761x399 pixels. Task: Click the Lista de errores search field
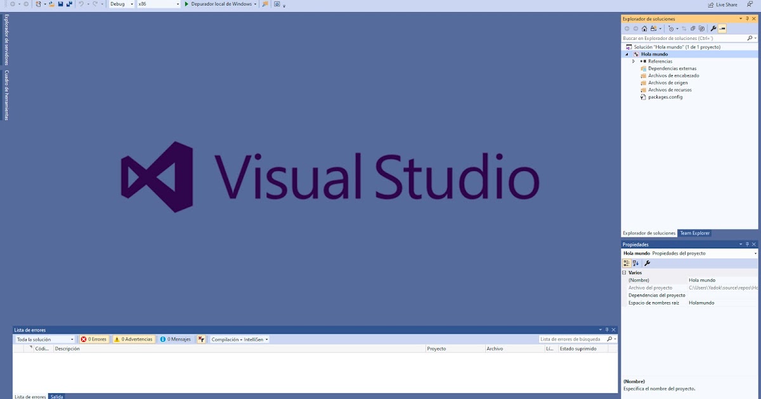pos(571,339)
